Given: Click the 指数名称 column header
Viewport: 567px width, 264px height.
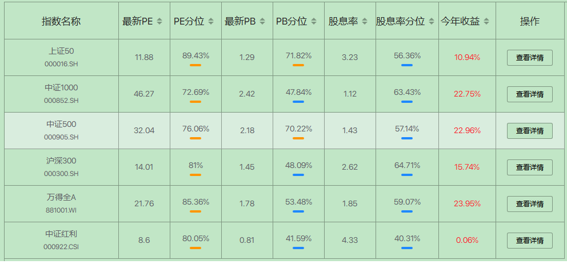Looking at the screenshot, I should coord(61,22).
